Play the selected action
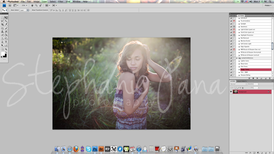 click(257, 78)
